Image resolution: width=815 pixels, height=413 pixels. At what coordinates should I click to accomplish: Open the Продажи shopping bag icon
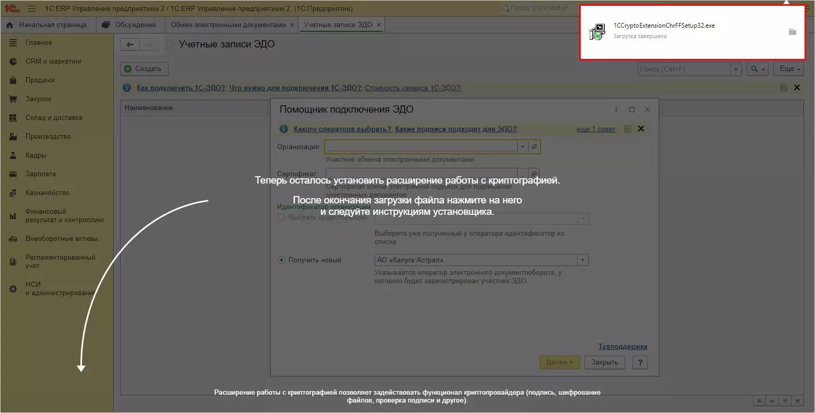click(x=13, y=80)
